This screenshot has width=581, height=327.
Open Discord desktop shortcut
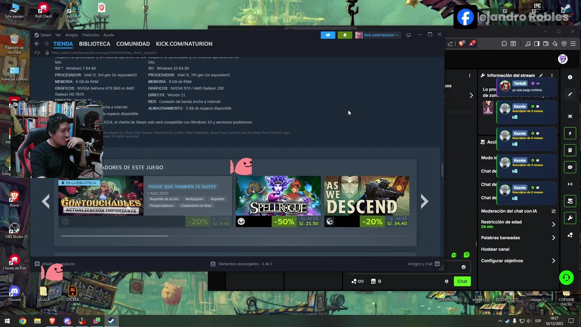click(14, 293)
